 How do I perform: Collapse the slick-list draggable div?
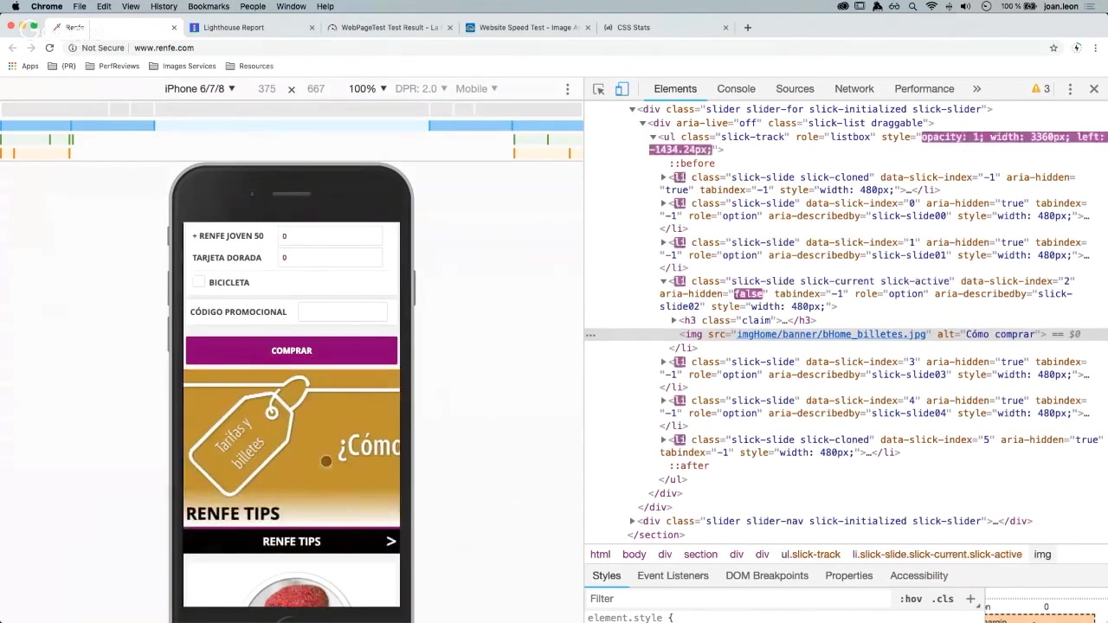click(643, 124)
